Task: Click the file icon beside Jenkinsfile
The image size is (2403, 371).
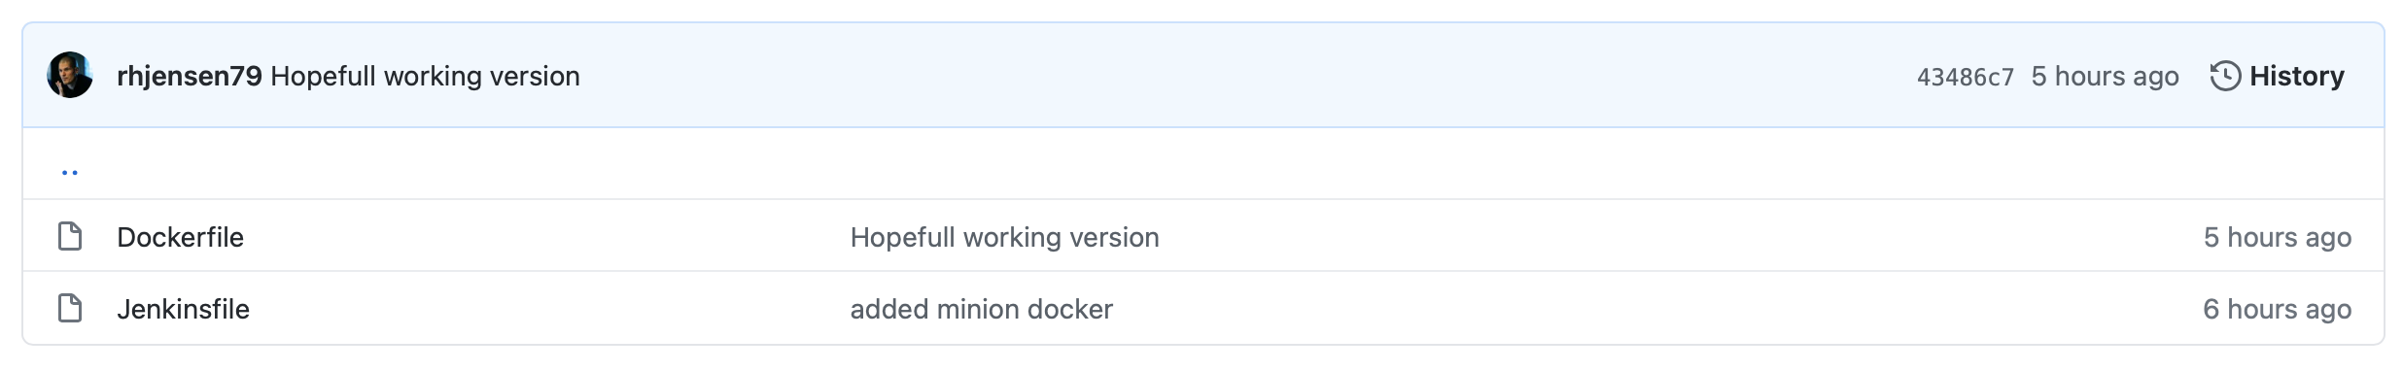Action: (70, 309)
